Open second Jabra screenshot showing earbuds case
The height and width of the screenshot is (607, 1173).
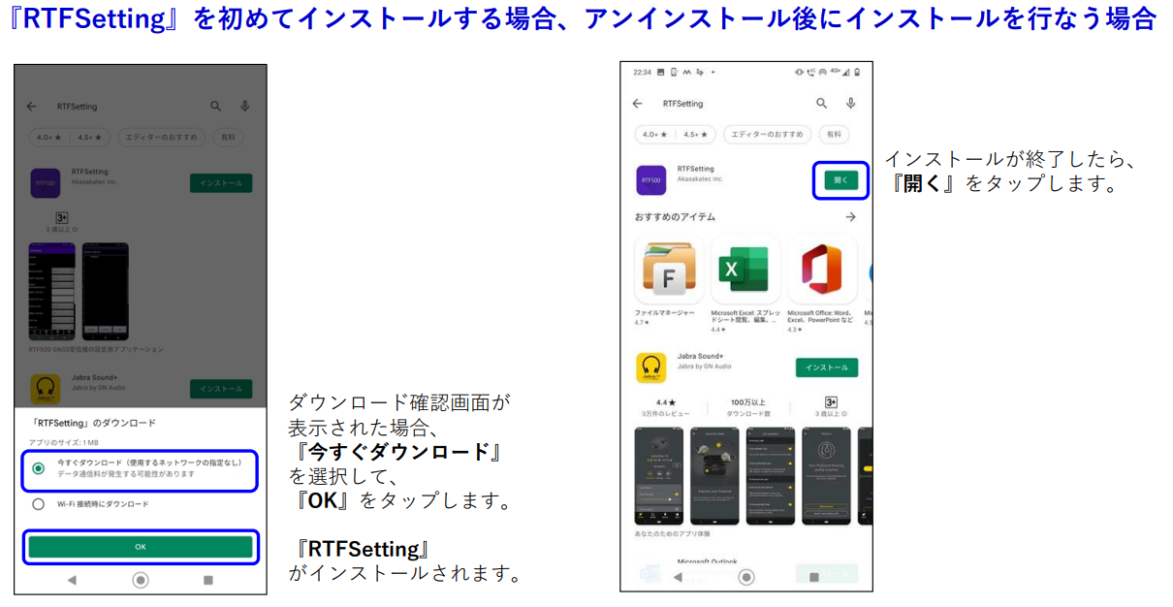pyautogui.click(x=714, y=476)
